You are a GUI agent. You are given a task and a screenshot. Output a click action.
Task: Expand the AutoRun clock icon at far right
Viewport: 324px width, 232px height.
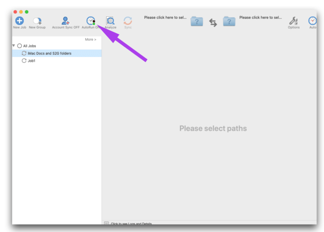click(x=312, y=21)
